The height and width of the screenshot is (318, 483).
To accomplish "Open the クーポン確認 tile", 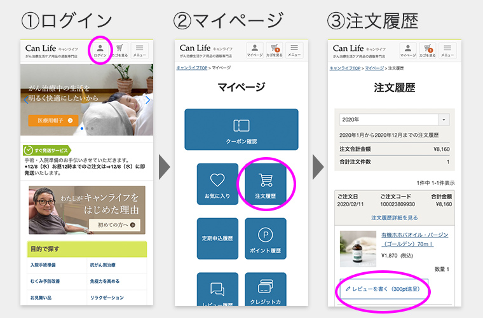I will tap(241, 129).
